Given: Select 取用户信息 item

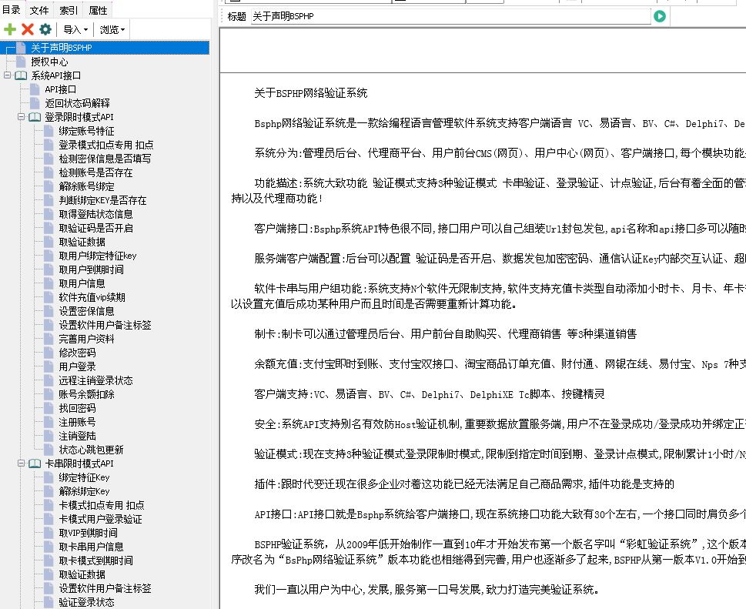Looking at the screenshot, I should 82,283.
